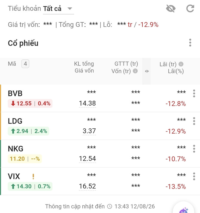Click the GTTT (tr) column header
Viewport: 200px width, 213px height.
click(x=126, y=64)
